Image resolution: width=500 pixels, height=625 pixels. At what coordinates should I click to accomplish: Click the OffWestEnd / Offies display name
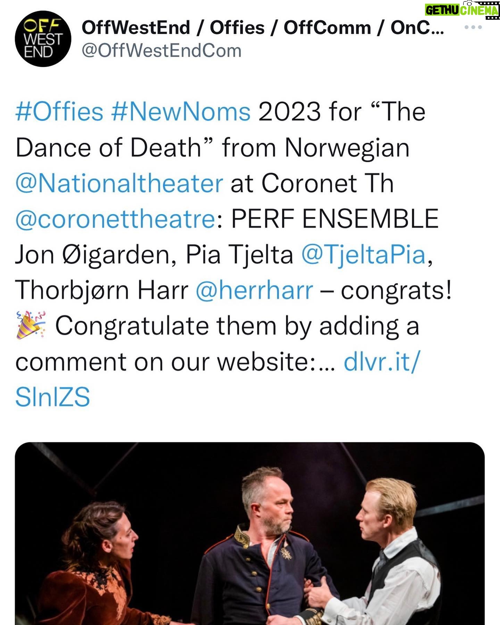pyautogui.click(x=263, y=27)
